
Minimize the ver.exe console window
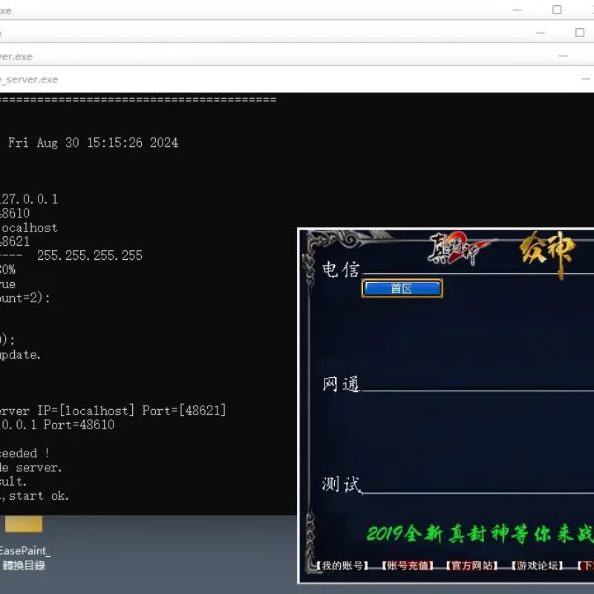click(x=564, y=56)
